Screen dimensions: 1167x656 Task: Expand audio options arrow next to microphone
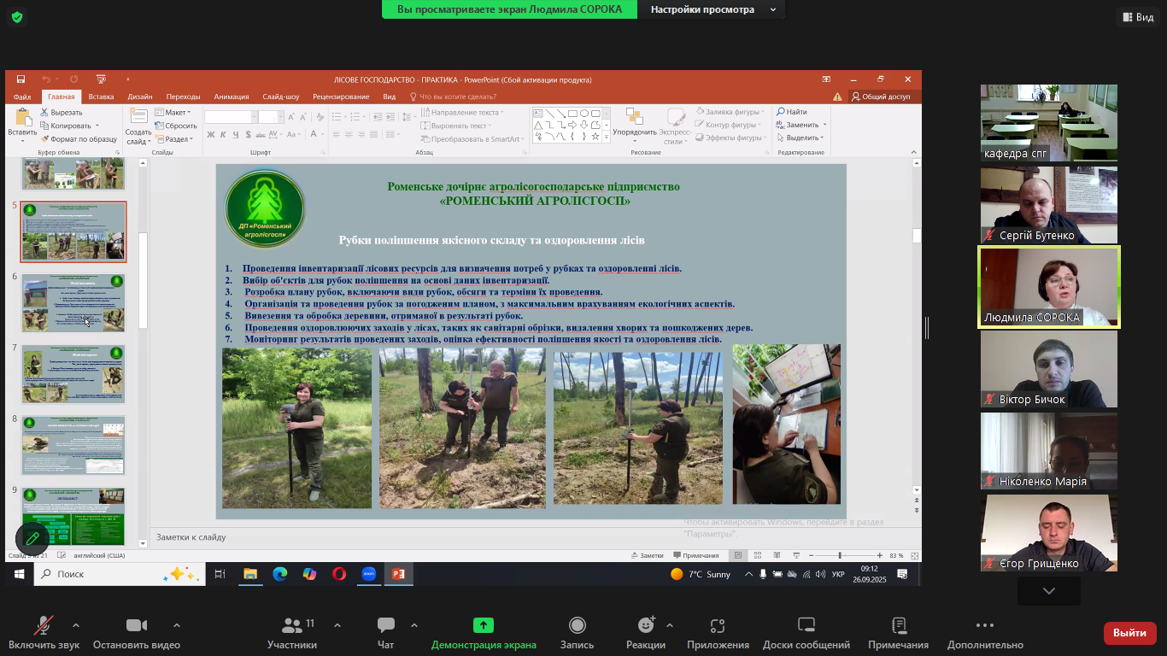[76, 625]
